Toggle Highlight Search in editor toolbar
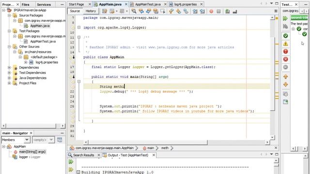The image size is (310, 174). pyautogui.click(x=156, y=11)
